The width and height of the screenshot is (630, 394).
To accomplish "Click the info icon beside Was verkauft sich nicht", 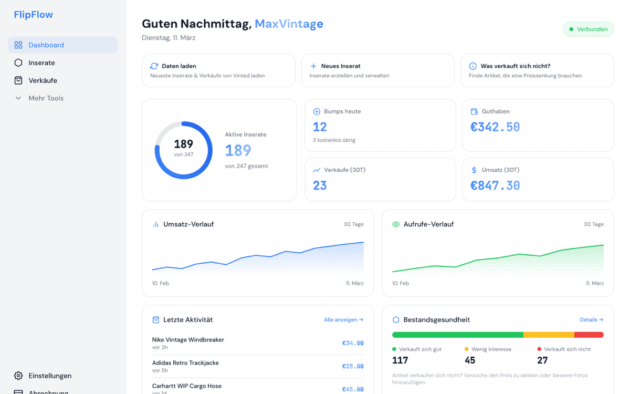I will [x=472, y=66].
